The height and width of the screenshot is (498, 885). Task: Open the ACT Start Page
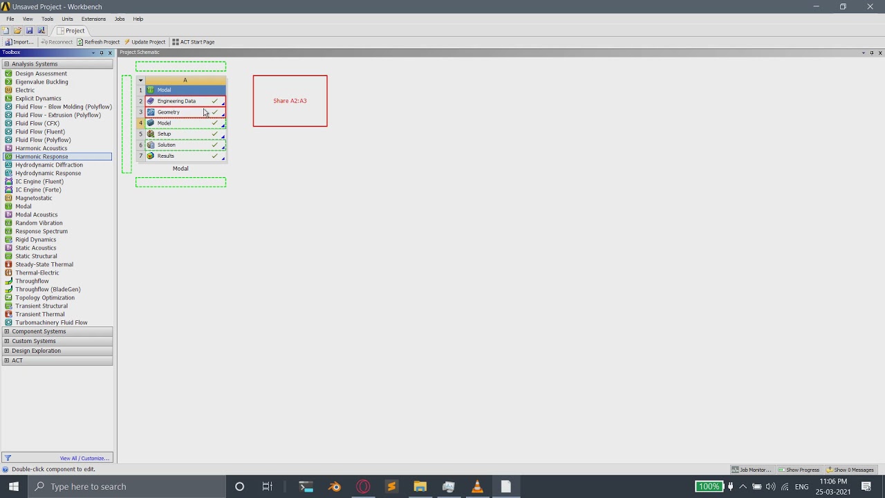pos(194,42)
